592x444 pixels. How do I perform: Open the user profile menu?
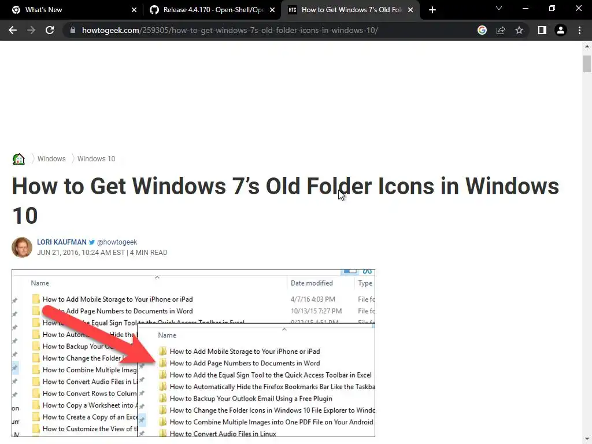click(561, 30)
